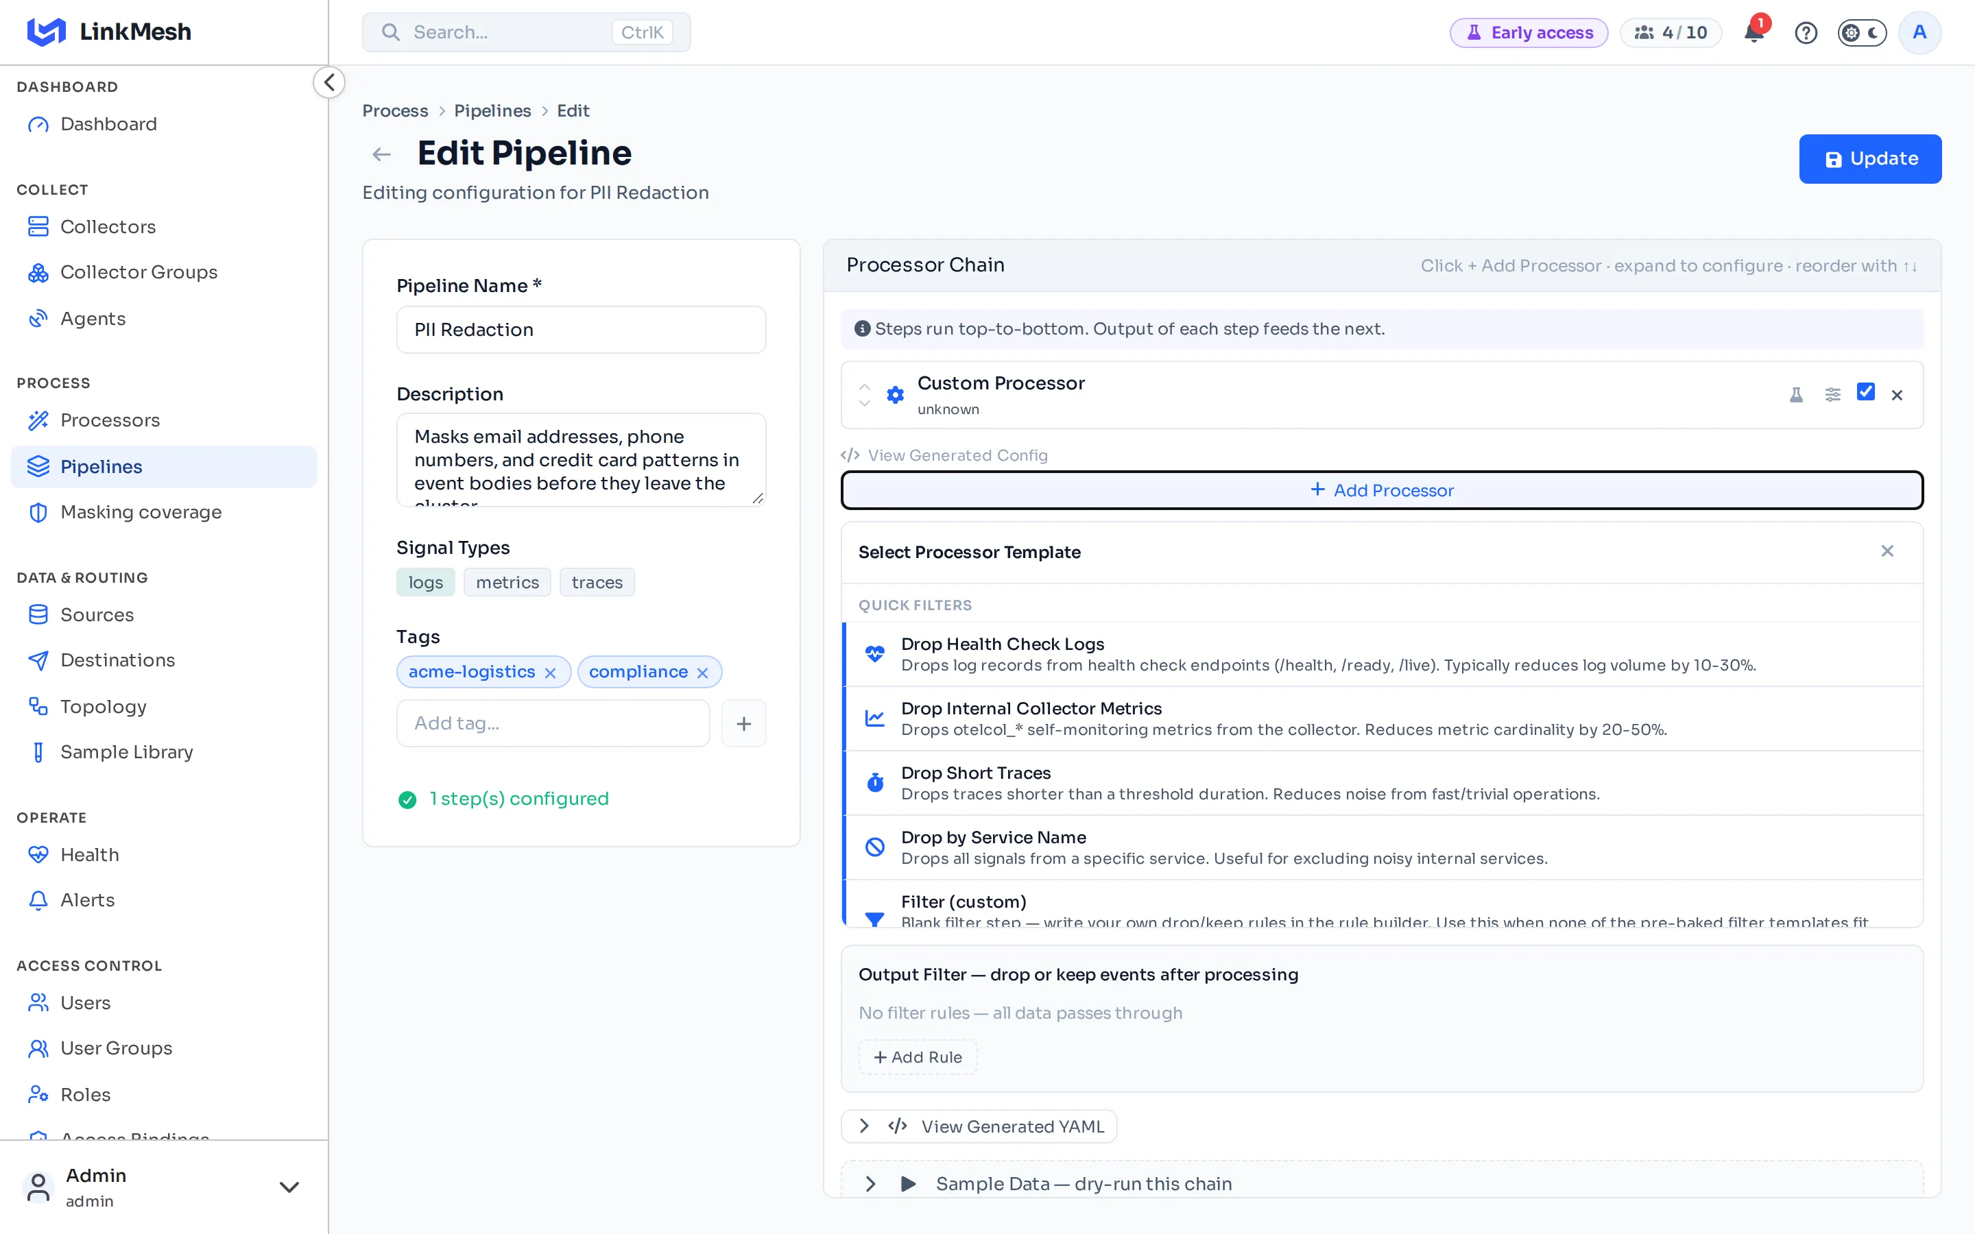Click the Add tag input field
The image size is (1975, 1234).
point(553,723)
